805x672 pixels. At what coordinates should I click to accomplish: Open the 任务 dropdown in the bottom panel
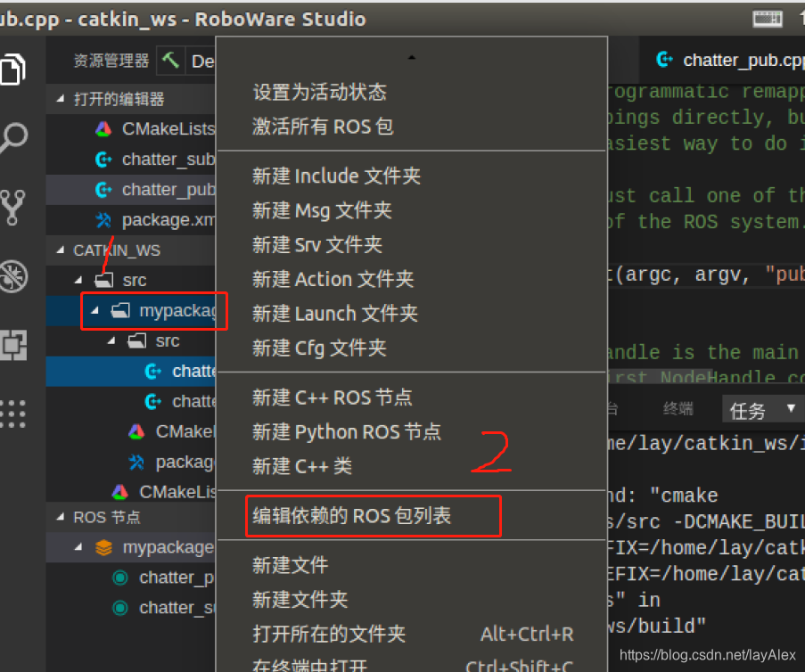pyautogui.click(x=763, y=410)
